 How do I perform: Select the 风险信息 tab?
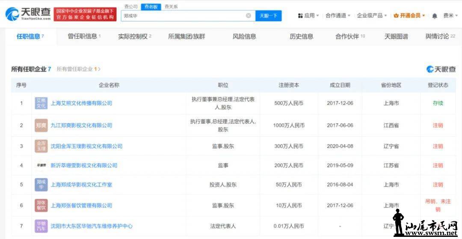click(244, 36)
